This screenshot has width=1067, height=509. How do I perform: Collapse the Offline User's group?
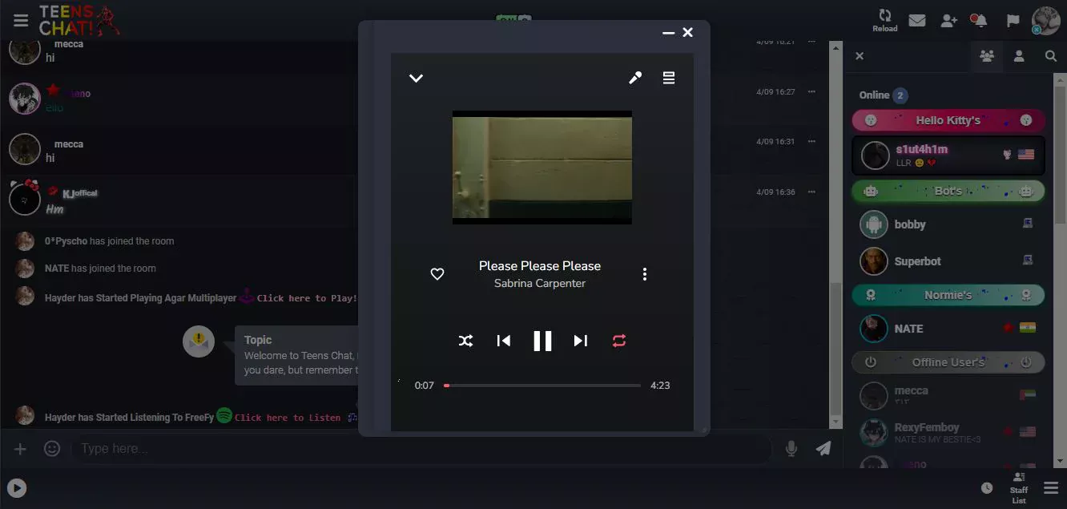tap(948, 362)
